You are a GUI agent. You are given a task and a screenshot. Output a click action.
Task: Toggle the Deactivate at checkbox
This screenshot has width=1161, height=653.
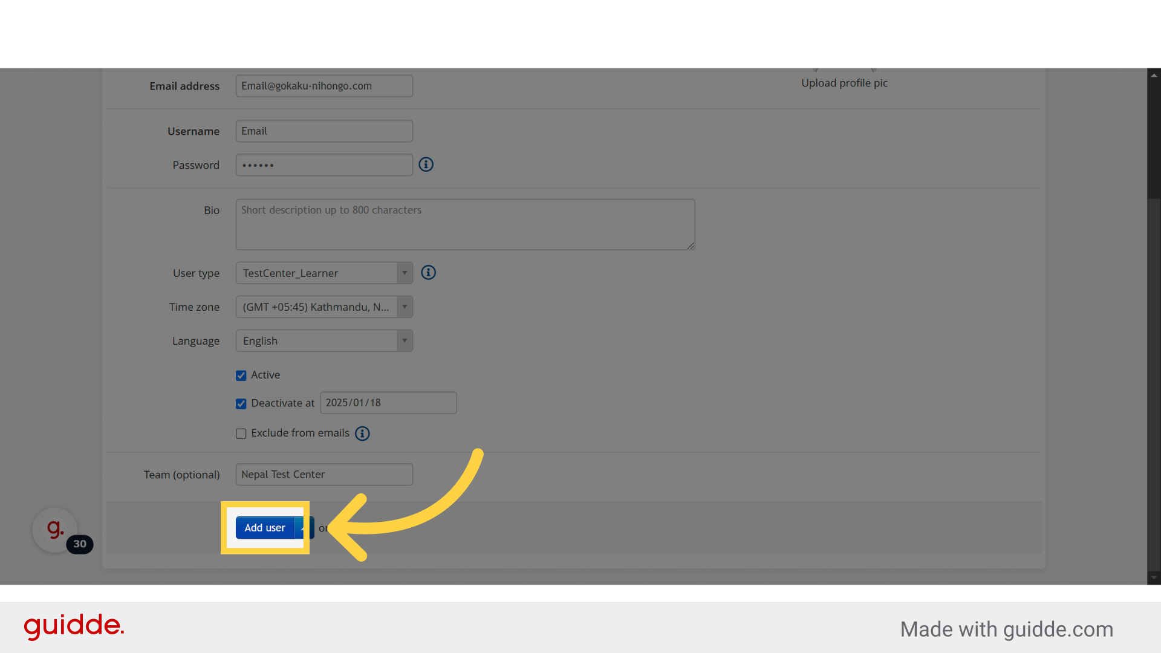tap(241, 403)
